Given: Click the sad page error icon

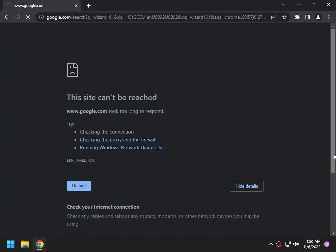Looking at the screenshot, I should (x=73, y=70).
